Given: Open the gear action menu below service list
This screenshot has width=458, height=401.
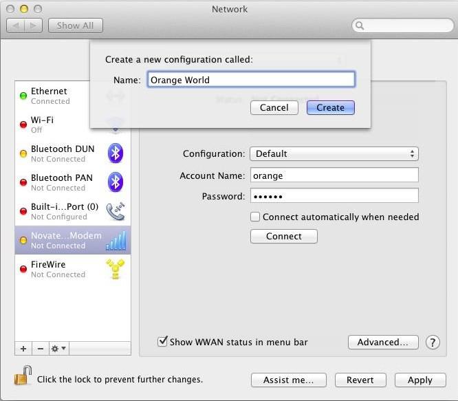Looking at the screenshot, I should (x=58, y=349).
